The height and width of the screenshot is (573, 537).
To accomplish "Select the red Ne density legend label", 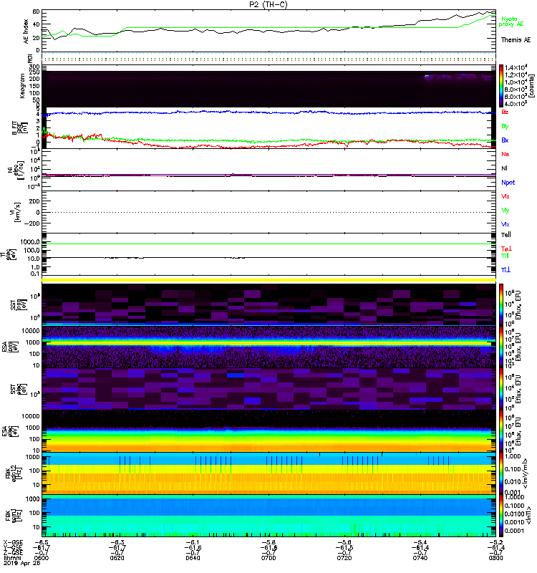I will pos(505,154).
